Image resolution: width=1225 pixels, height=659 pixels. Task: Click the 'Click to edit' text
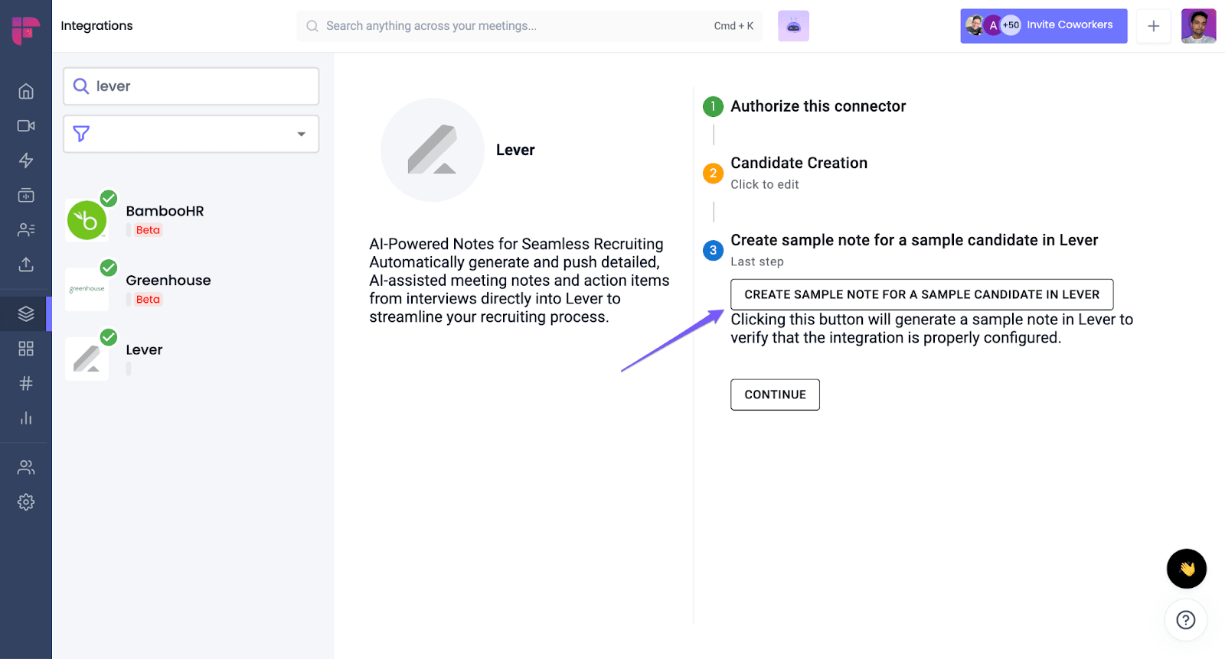tap(764, 184)
